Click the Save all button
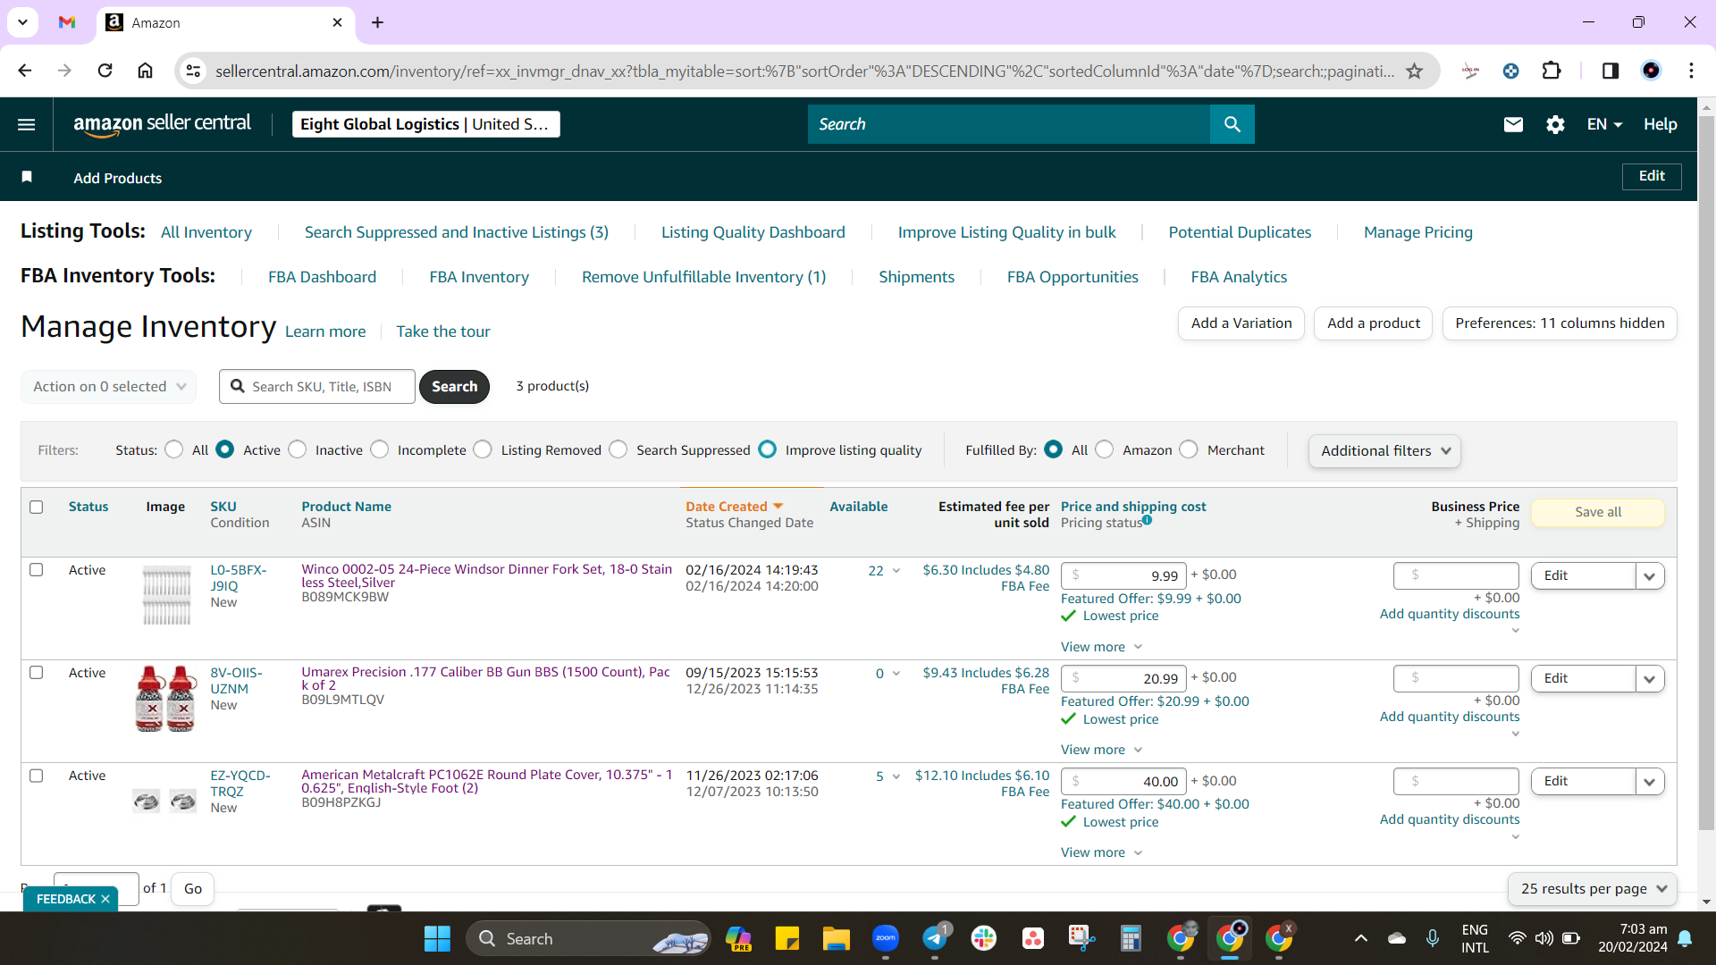 click(1598, 512)
